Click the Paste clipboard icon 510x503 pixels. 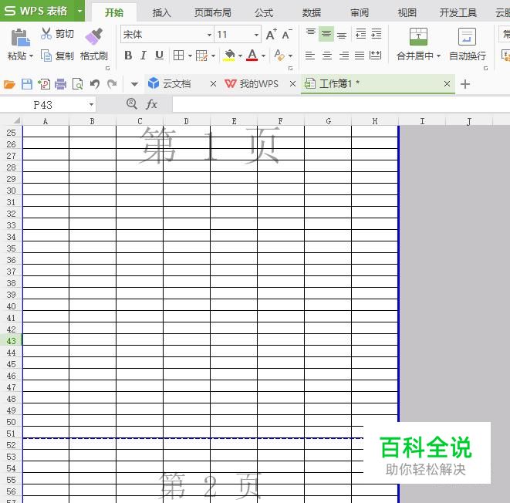pyautogui.click(x=21, y=37)
